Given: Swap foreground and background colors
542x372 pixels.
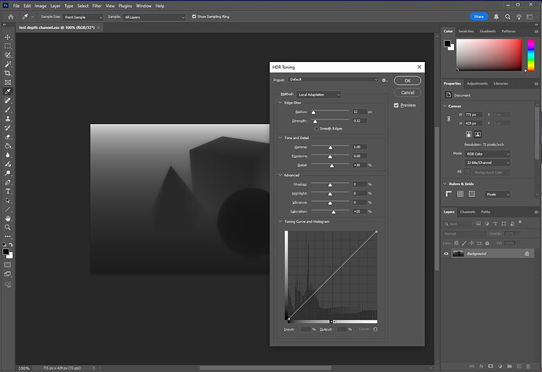Looking at the screenshot, I should click(x=11, y=245).
